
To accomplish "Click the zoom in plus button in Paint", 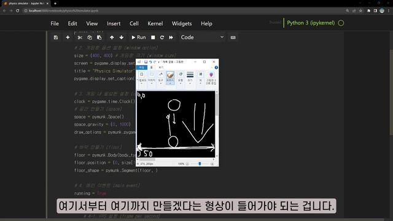I will [212, 164].
